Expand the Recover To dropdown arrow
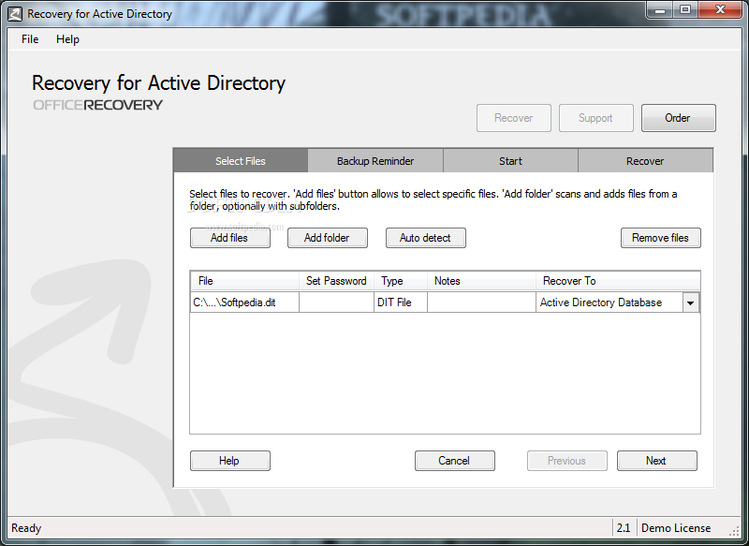749x546 pixels. [691, 303]
